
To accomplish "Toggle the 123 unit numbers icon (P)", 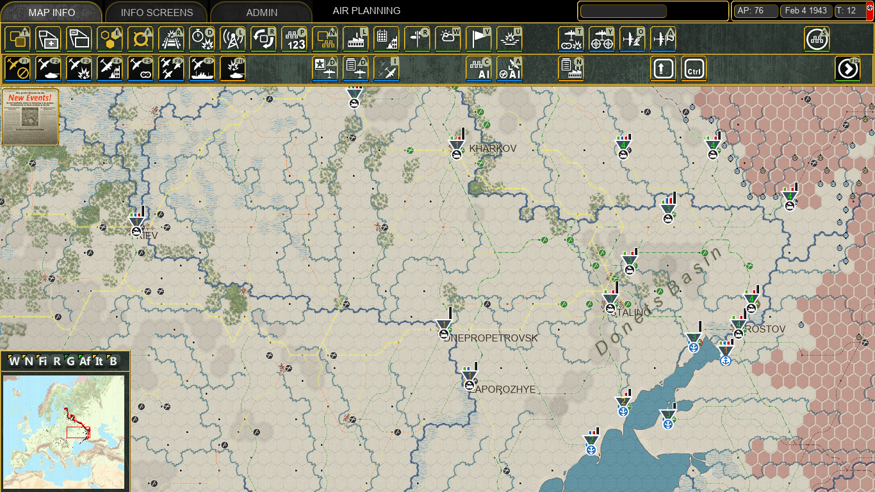I will tap(294, 39).
